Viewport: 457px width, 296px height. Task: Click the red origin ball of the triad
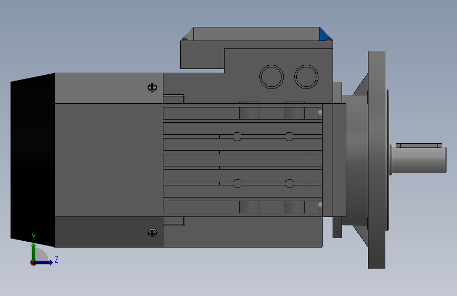33,263
